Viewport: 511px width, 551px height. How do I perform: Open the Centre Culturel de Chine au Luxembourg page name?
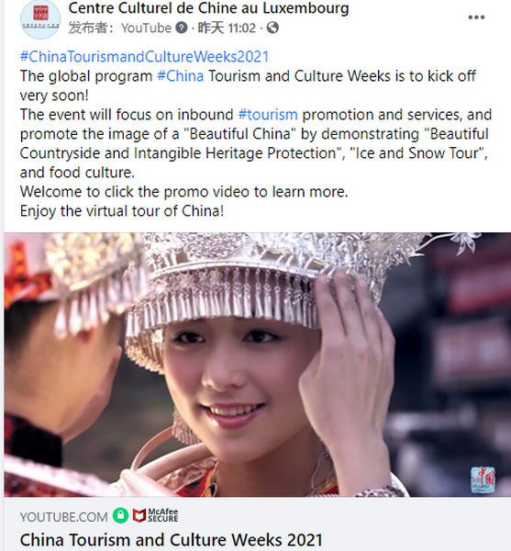coord(208,8)
